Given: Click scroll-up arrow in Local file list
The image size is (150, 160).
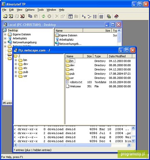Looking at the screenshot, I should point(119,30).
